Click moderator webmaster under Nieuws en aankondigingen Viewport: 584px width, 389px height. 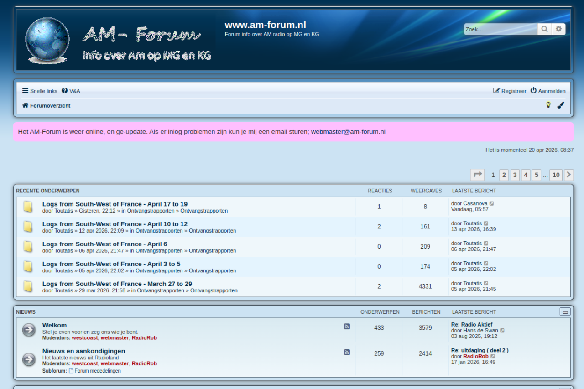pos(115,363)
